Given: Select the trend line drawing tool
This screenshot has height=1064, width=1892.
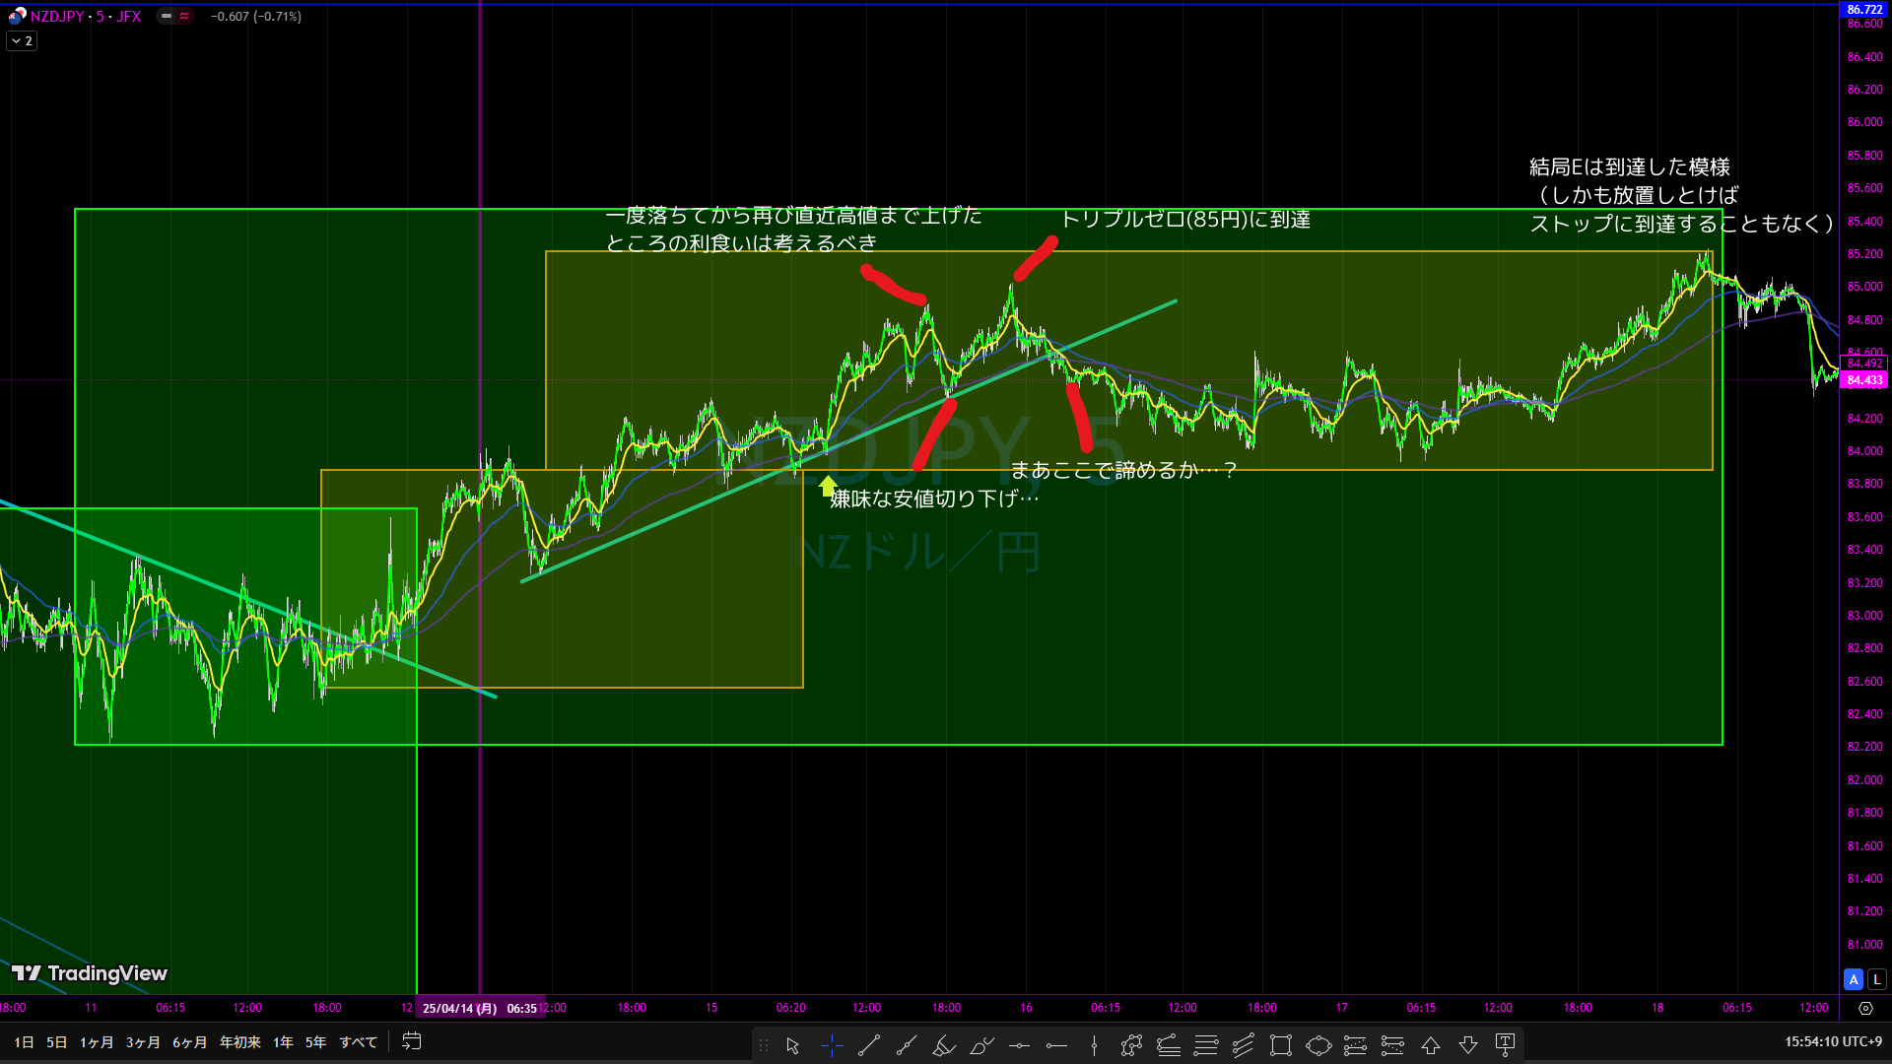Looking at the screenshot, I should [x=869, y=1045].
